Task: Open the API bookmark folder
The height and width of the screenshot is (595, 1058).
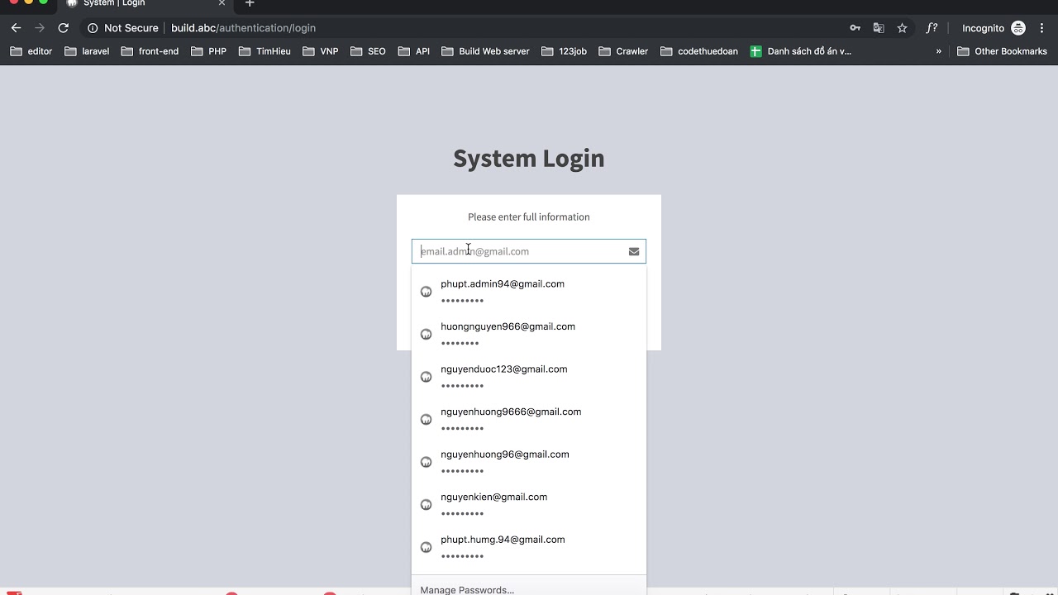Action: tap(413, 51)
